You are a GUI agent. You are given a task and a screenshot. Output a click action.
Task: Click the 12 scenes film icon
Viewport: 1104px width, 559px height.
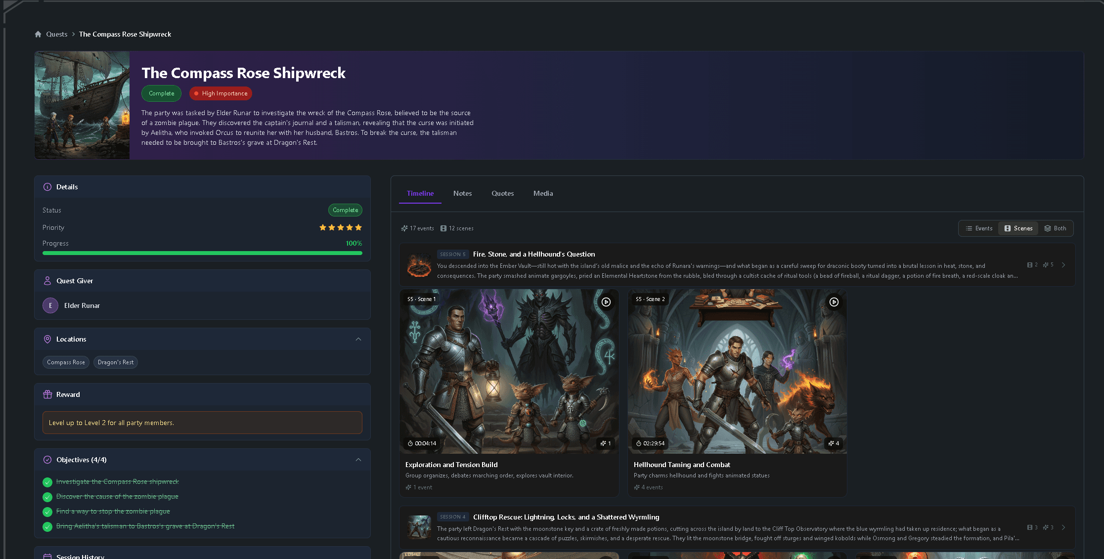tap(443, 228)
